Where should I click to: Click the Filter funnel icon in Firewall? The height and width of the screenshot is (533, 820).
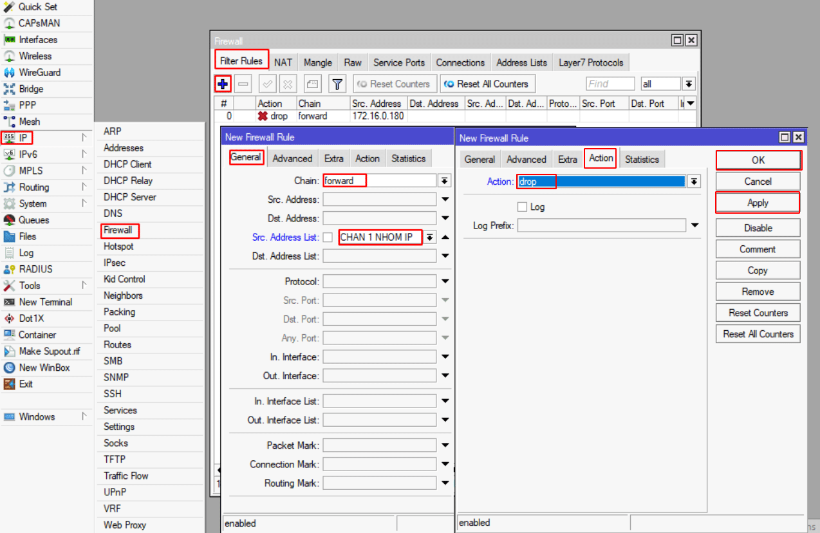point(337,84)
